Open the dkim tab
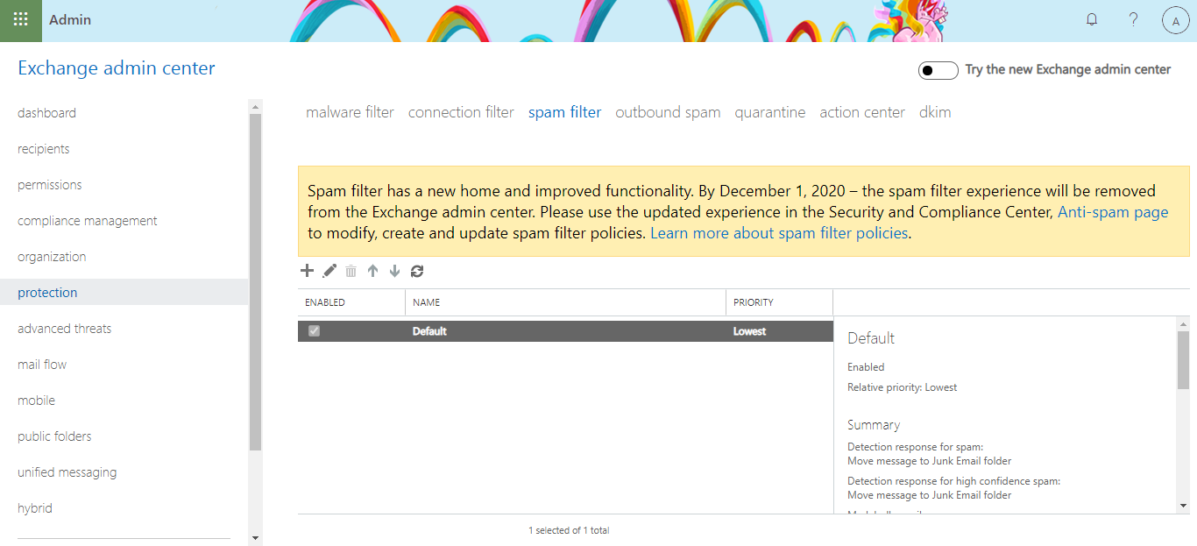 (935, 112)
